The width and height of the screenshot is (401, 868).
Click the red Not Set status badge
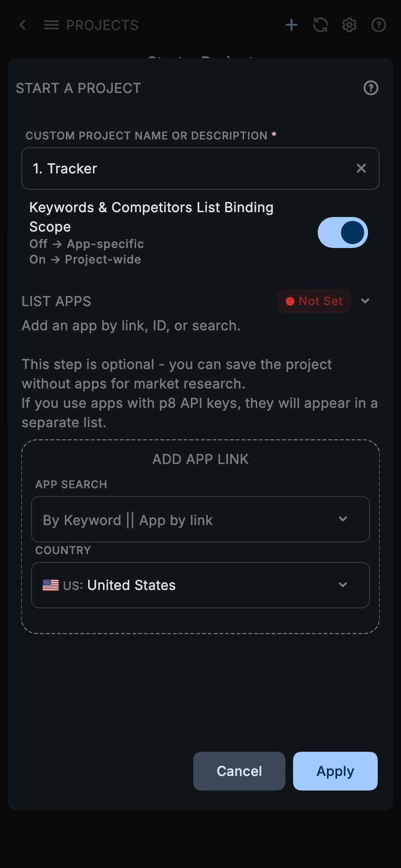pos(314,301)
